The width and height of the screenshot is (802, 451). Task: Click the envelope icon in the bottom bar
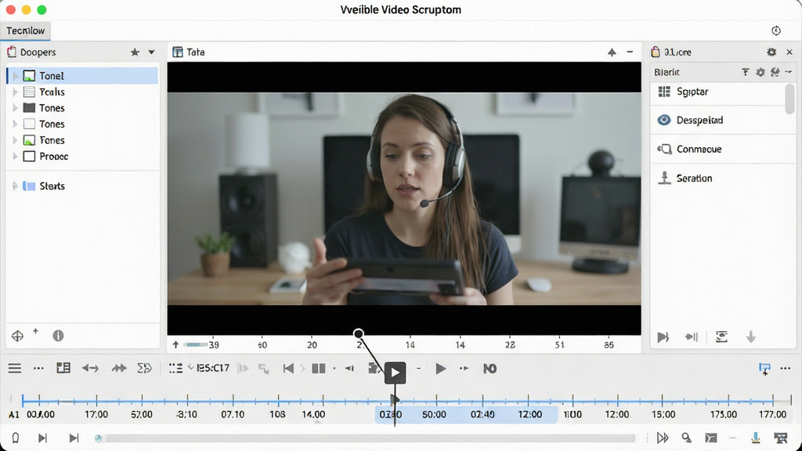711,438
